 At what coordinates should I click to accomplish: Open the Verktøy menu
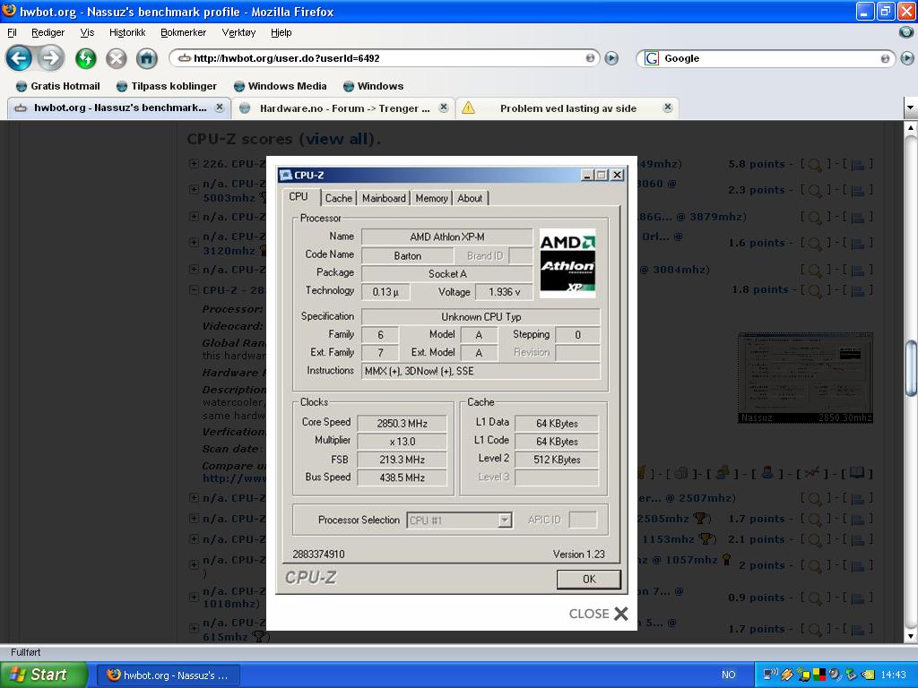click(x=238, y=33)
